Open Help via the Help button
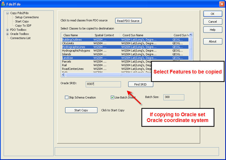The width and height of the screenshot is (226, 160). [x=213, y=30]
